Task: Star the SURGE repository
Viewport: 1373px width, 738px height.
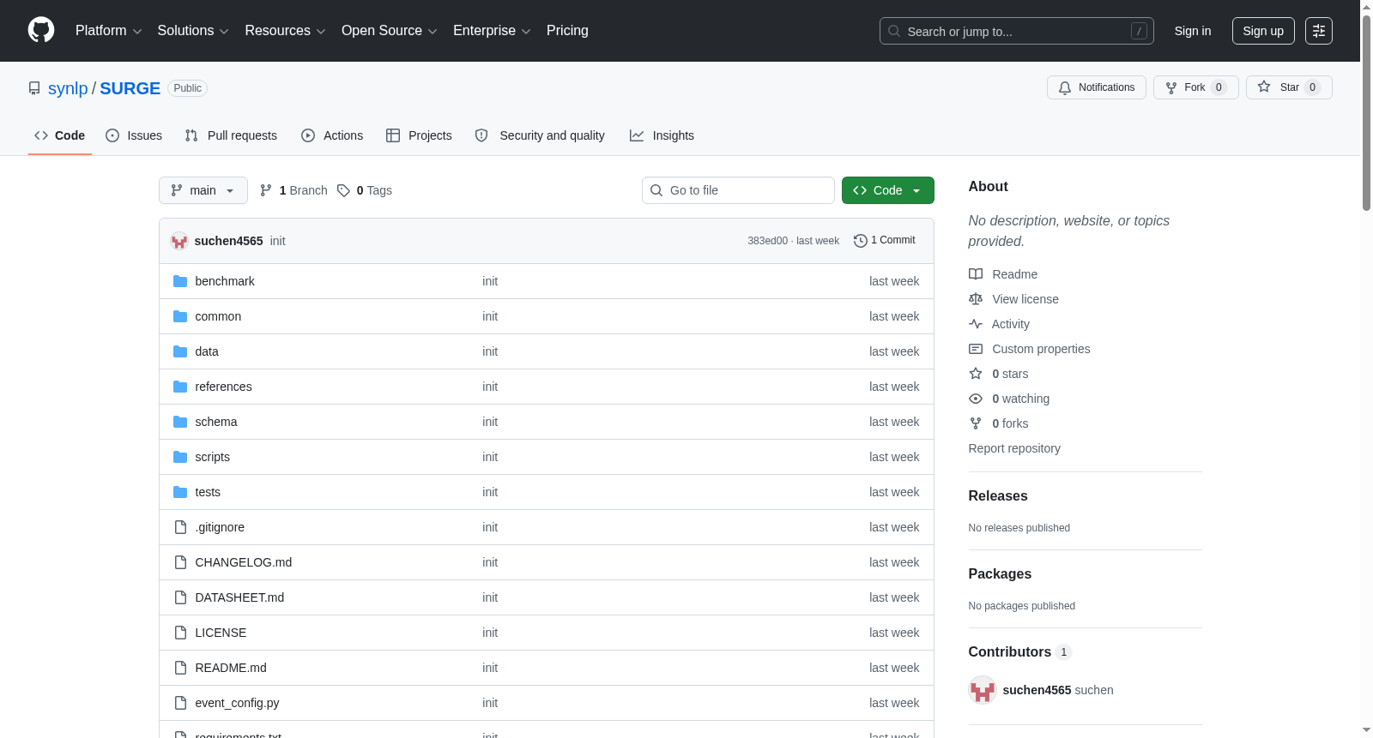Action: pos(1289,87)
